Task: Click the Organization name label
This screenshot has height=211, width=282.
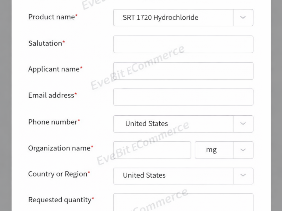Action: click(59, 148)
